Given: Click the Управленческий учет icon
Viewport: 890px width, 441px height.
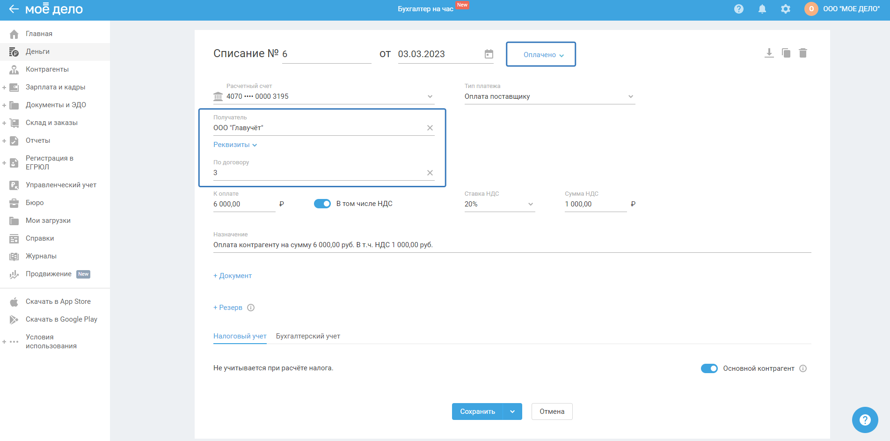Looking at the screenshot, I should [x=14, y=185].
